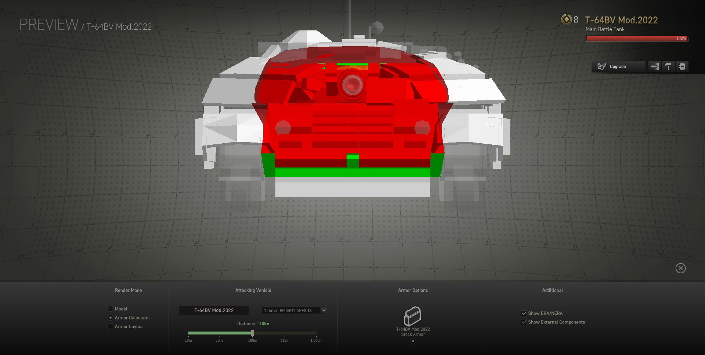Toggle the Show ERA/NERA checkbox
705x355 pixels.
pos(524,313)
